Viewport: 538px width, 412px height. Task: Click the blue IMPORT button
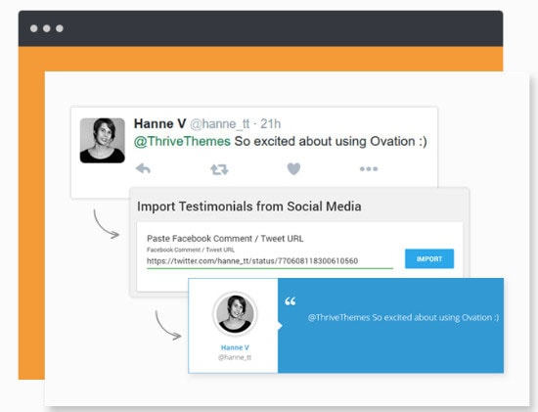point(429,259)
